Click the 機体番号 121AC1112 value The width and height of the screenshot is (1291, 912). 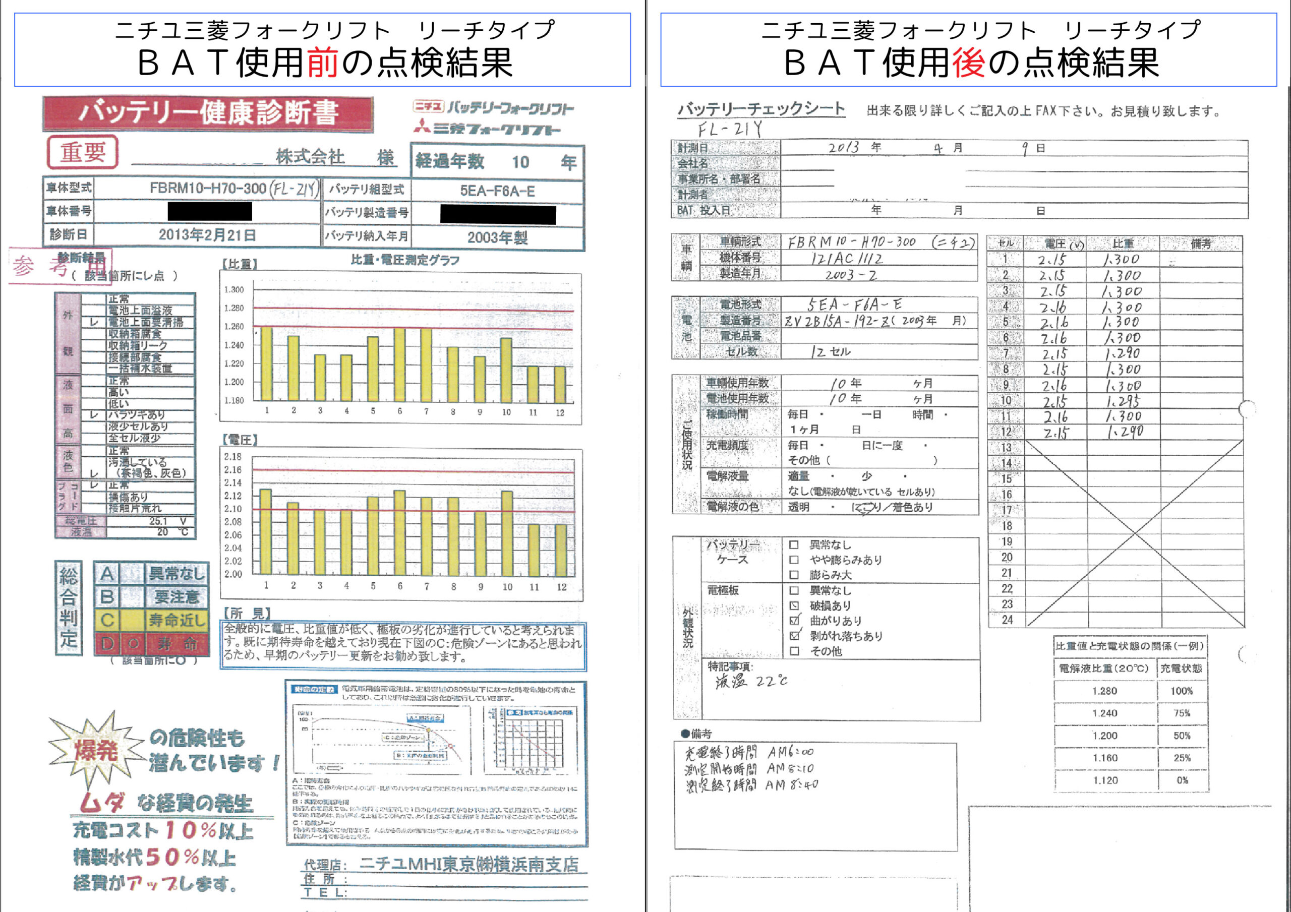pos(847,259)
